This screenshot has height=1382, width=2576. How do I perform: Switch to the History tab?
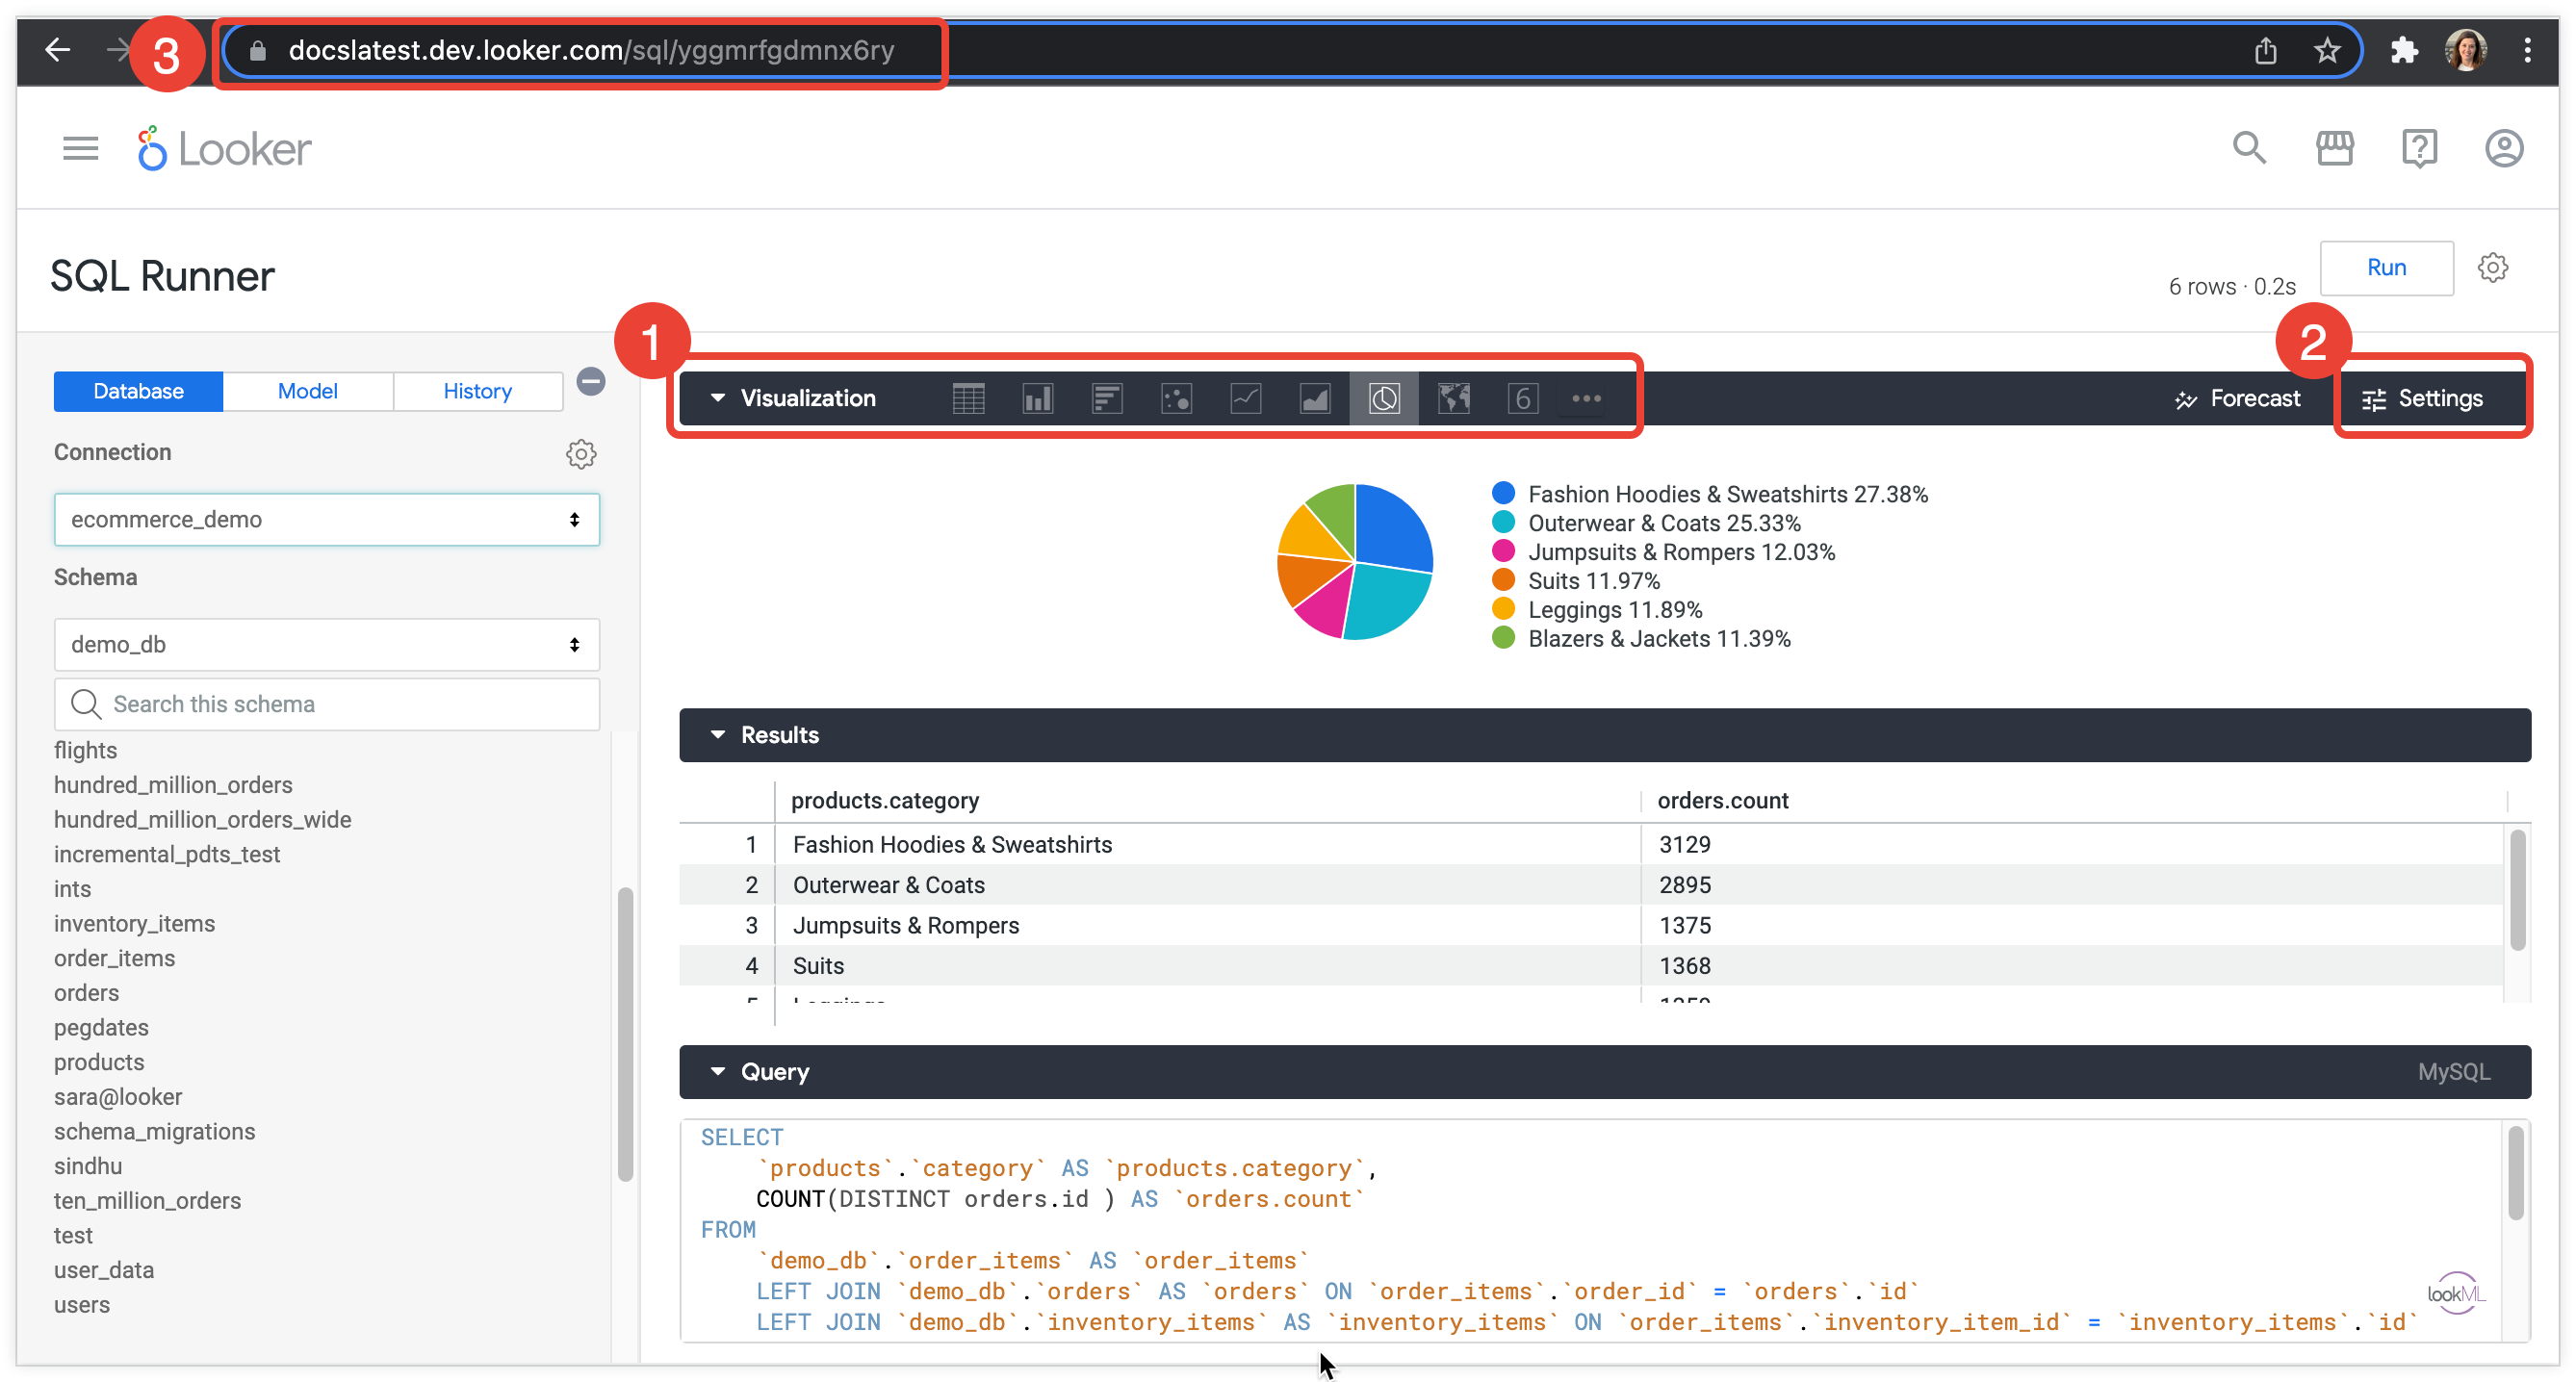pyautogui.click(x=477, y=391)
